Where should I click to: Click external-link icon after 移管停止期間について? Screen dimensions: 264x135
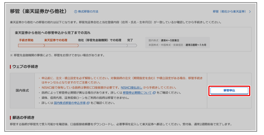tap(154, 93)
